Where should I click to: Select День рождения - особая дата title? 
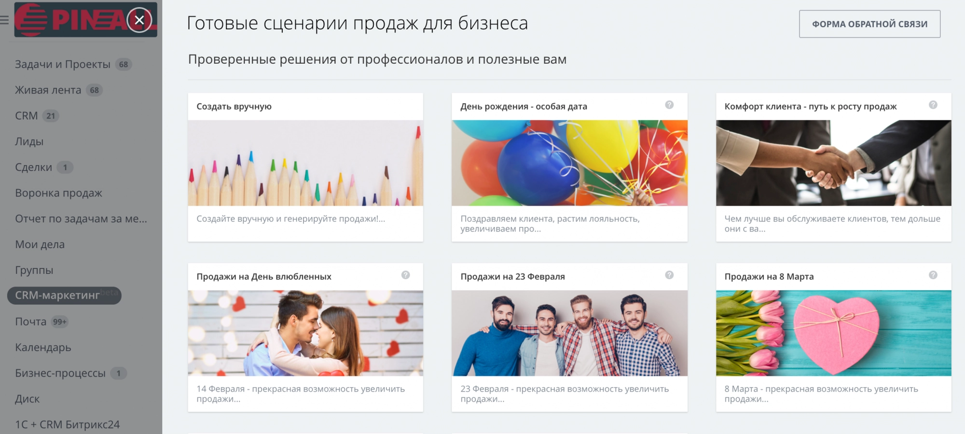(x=524, y=106)
